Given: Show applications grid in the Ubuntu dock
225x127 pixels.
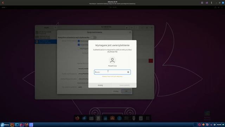Looking at the screenshot, I should pos(148,118).
